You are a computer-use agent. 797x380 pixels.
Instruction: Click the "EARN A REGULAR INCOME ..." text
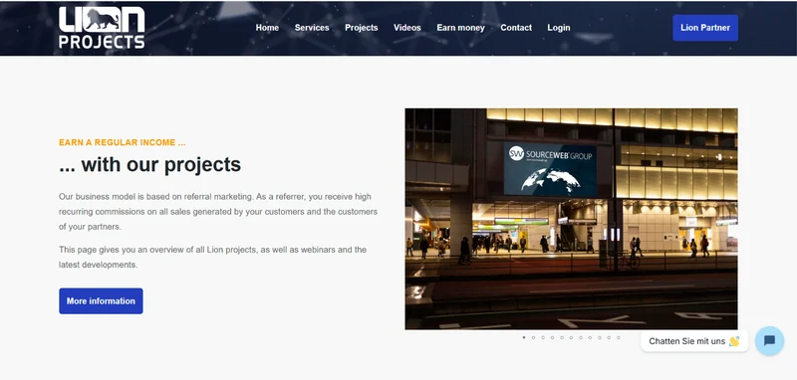122,142
